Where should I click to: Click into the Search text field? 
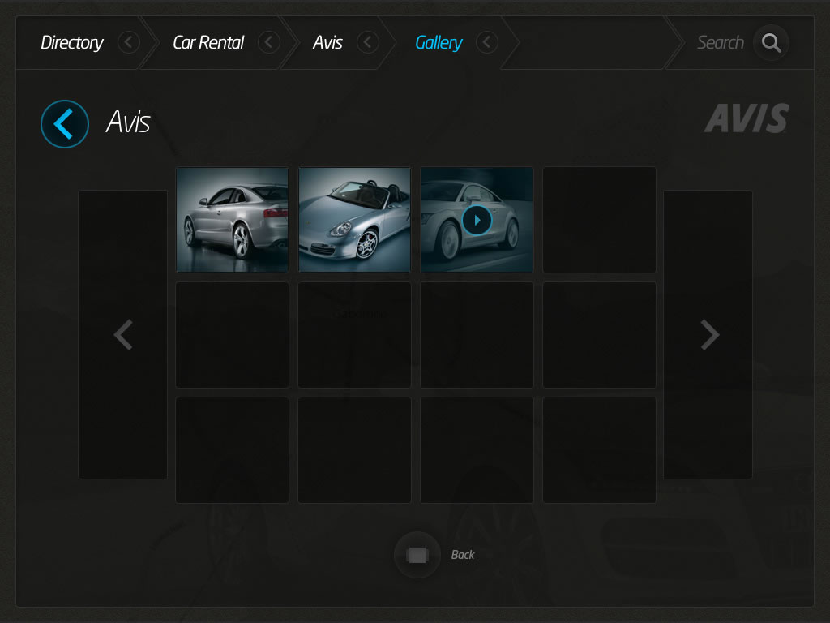(x=720, y=43)
